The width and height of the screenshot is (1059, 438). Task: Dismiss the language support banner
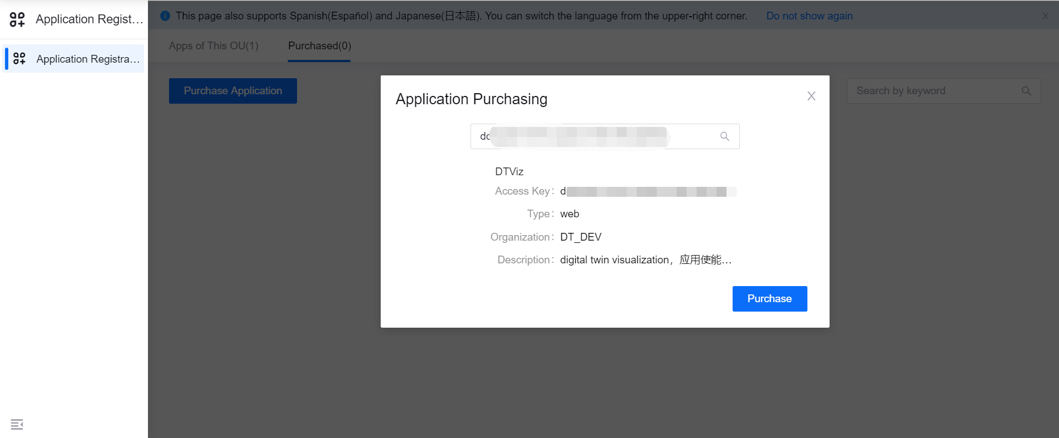[1045, 16]
